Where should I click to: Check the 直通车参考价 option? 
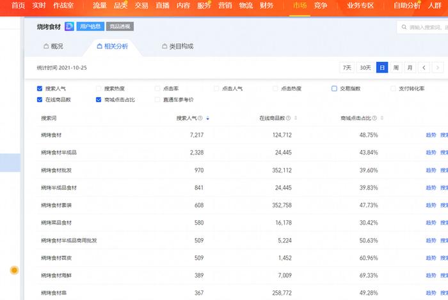click(x=157, y=100)
